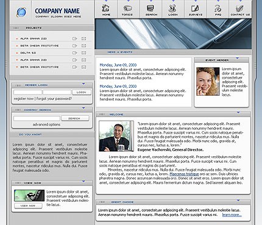This screenshot has width=262, height=225.
Task: Open the View Now preview thumbnail
Action: [29, 196]
